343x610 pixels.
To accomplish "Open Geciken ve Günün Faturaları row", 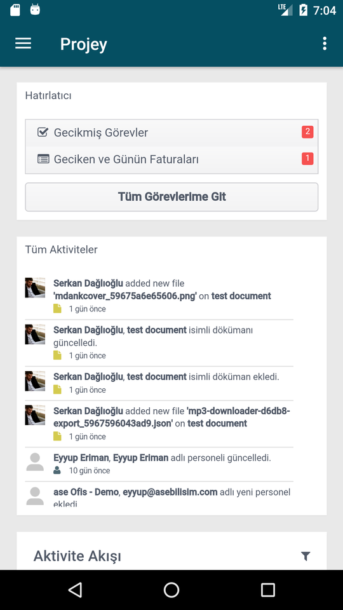I will click(x=171, y=159).
